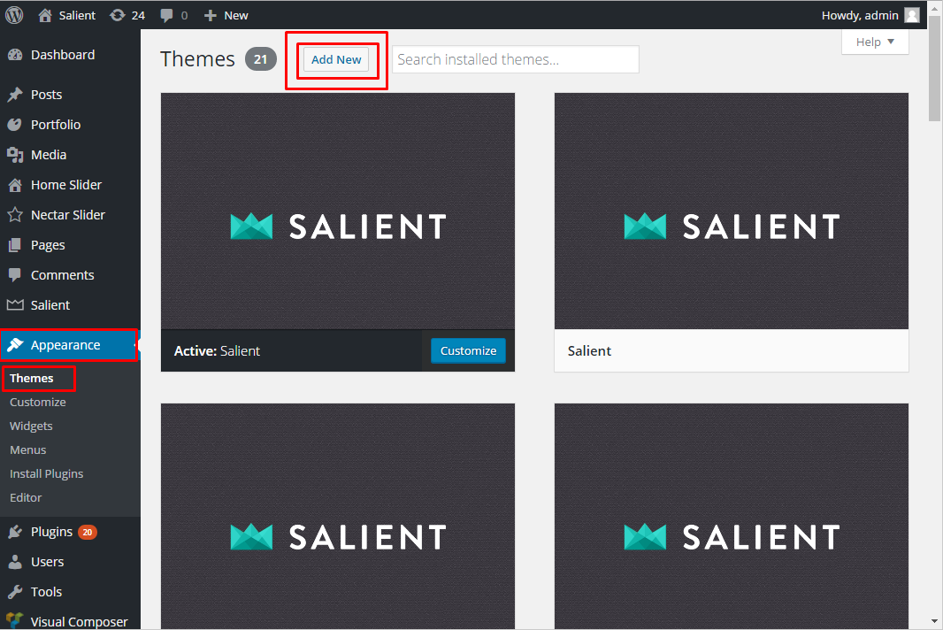Open Install Plugins submenu link
The width and height of the screenshot is (943, 630).
pyautogui.click(x=46, y=473)
